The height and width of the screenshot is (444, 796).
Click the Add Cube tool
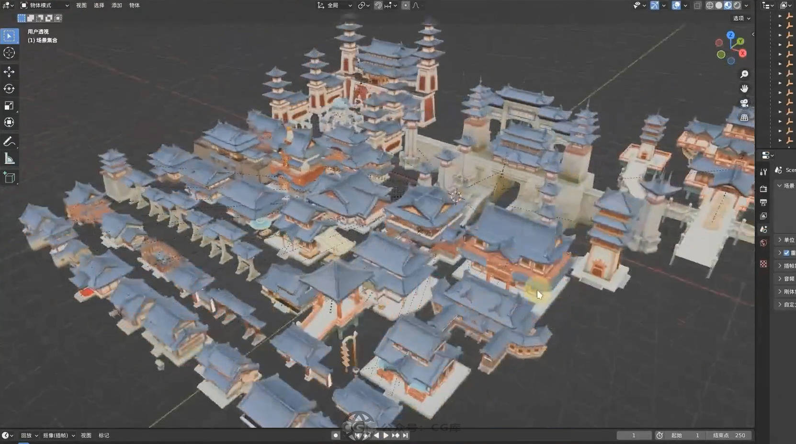(9, 178)
